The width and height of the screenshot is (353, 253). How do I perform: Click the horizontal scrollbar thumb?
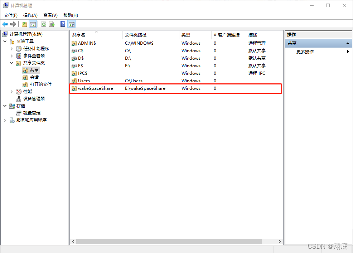click(169, 241)
